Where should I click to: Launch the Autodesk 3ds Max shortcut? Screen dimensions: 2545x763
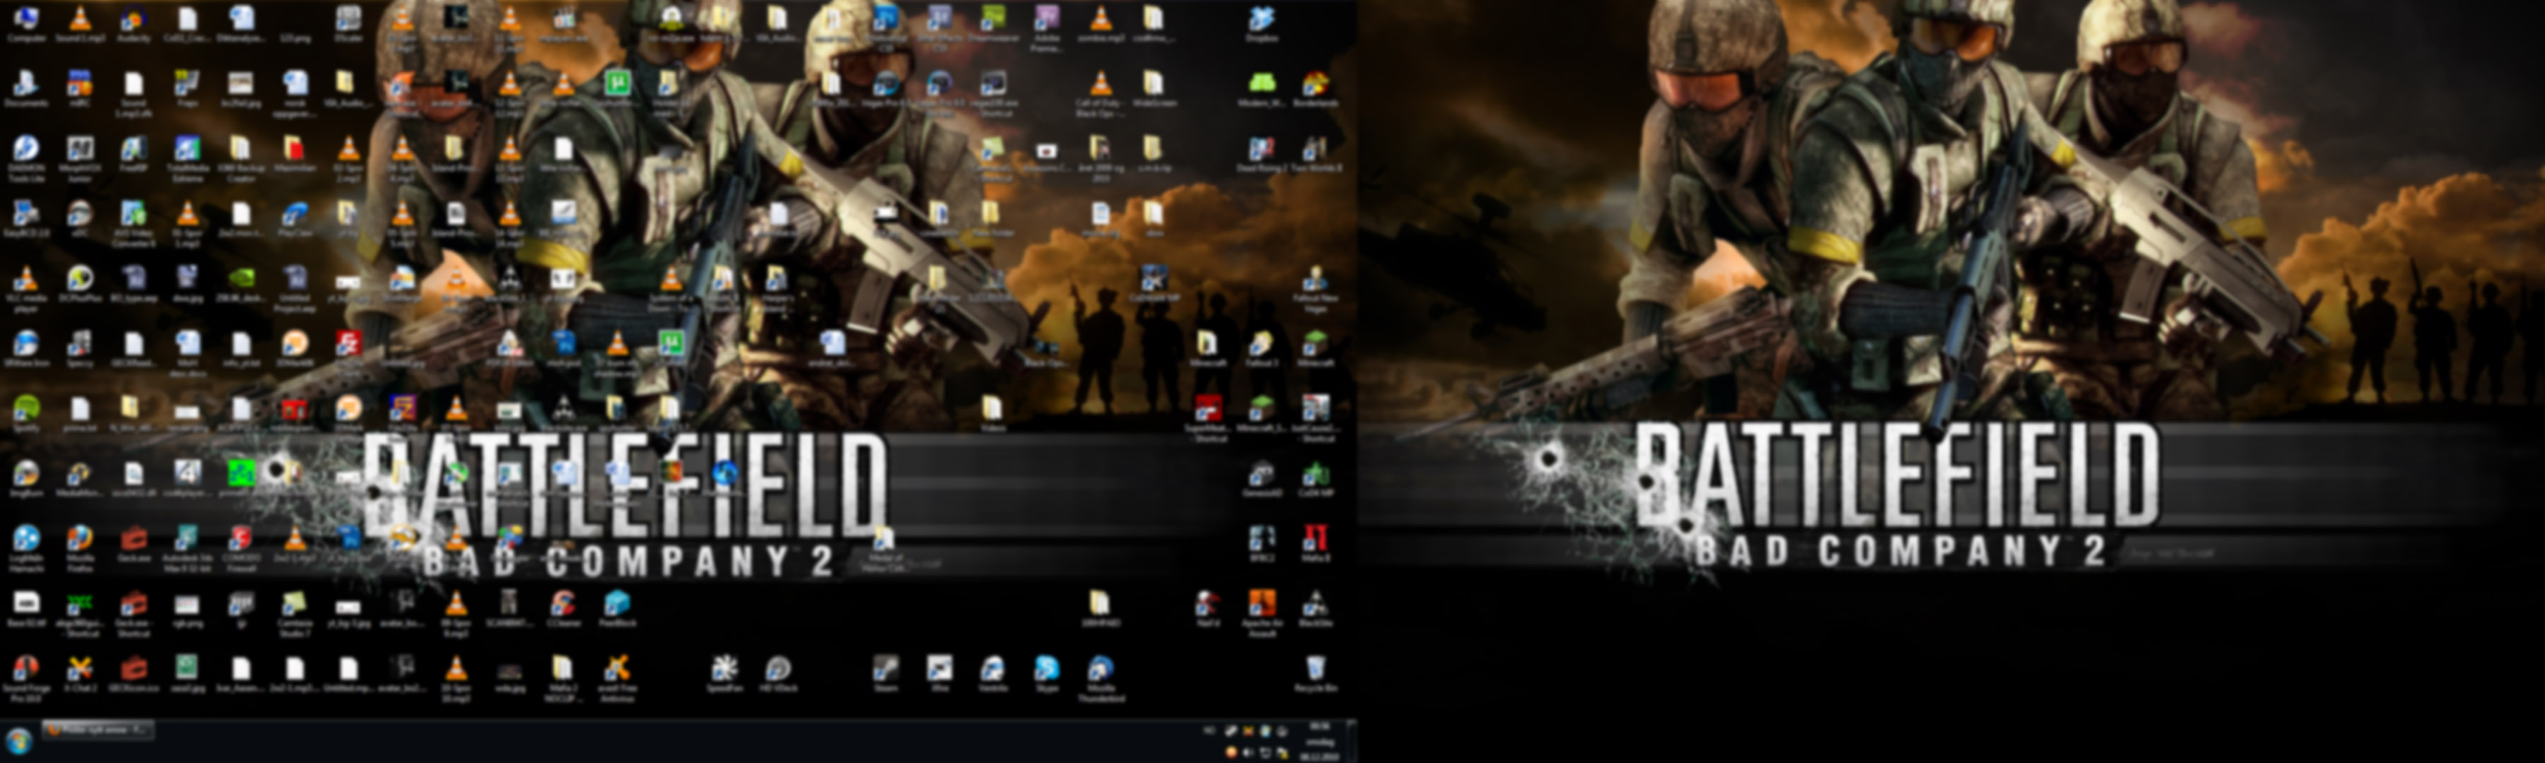pos(188,549)
